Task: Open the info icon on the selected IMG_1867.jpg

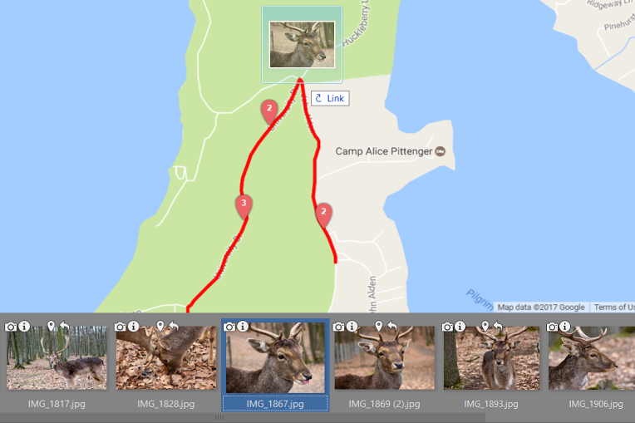Action: [243, 326]
